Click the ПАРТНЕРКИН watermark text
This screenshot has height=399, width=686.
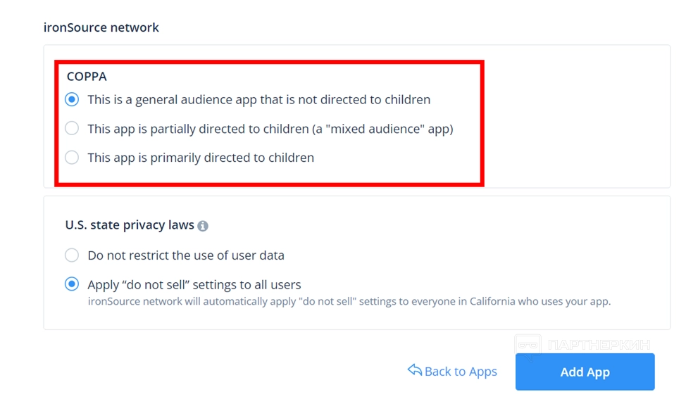(599, 346)
